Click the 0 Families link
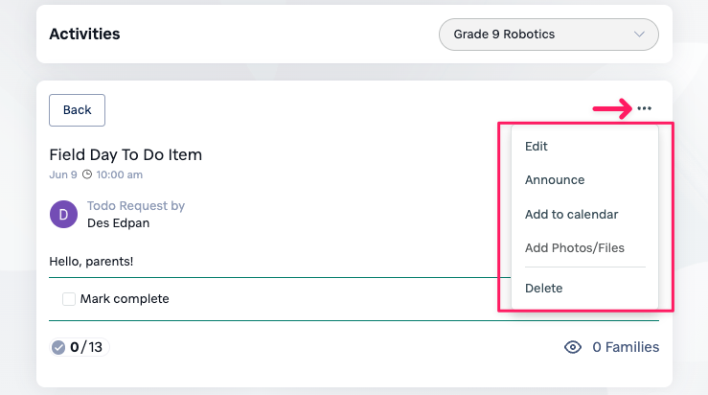 (x=625, y=347)
